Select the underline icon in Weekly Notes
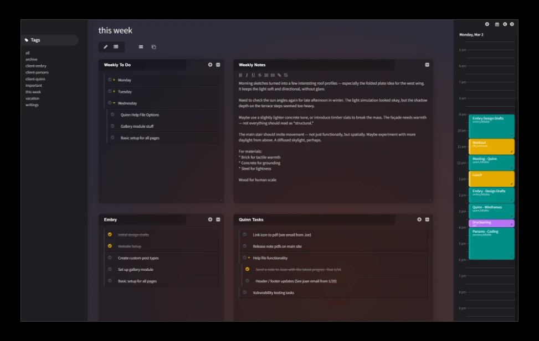The image size is (539, 341). pyautogui.click(x=253, y=75)
